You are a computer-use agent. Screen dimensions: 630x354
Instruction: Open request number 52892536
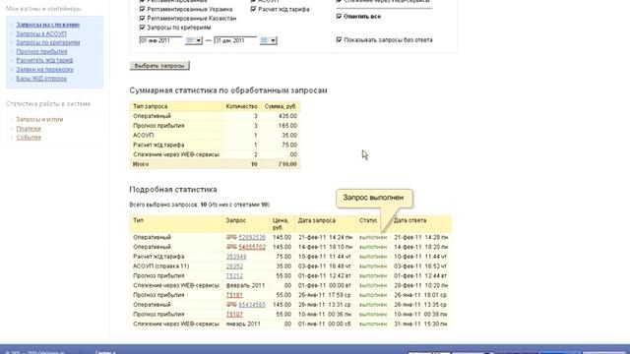click(252, 237)
